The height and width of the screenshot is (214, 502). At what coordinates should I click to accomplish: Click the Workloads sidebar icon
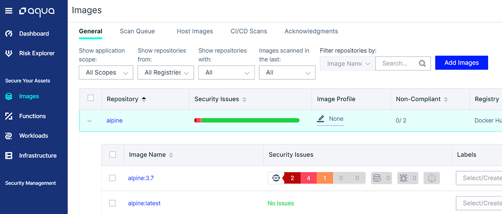click(x=9, y=136)
